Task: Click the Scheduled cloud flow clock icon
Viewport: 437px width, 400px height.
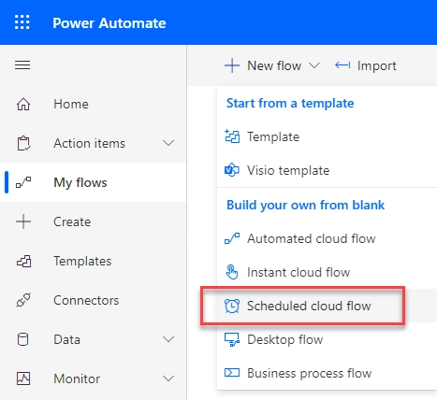Action: (232, 306)
